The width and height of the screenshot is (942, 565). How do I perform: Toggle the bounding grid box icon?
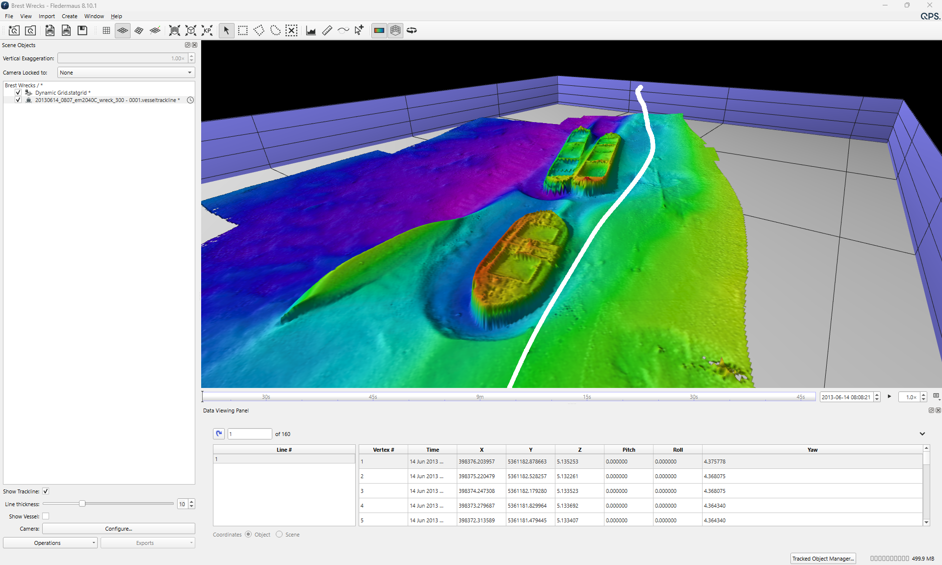click(x=395, y=30)
